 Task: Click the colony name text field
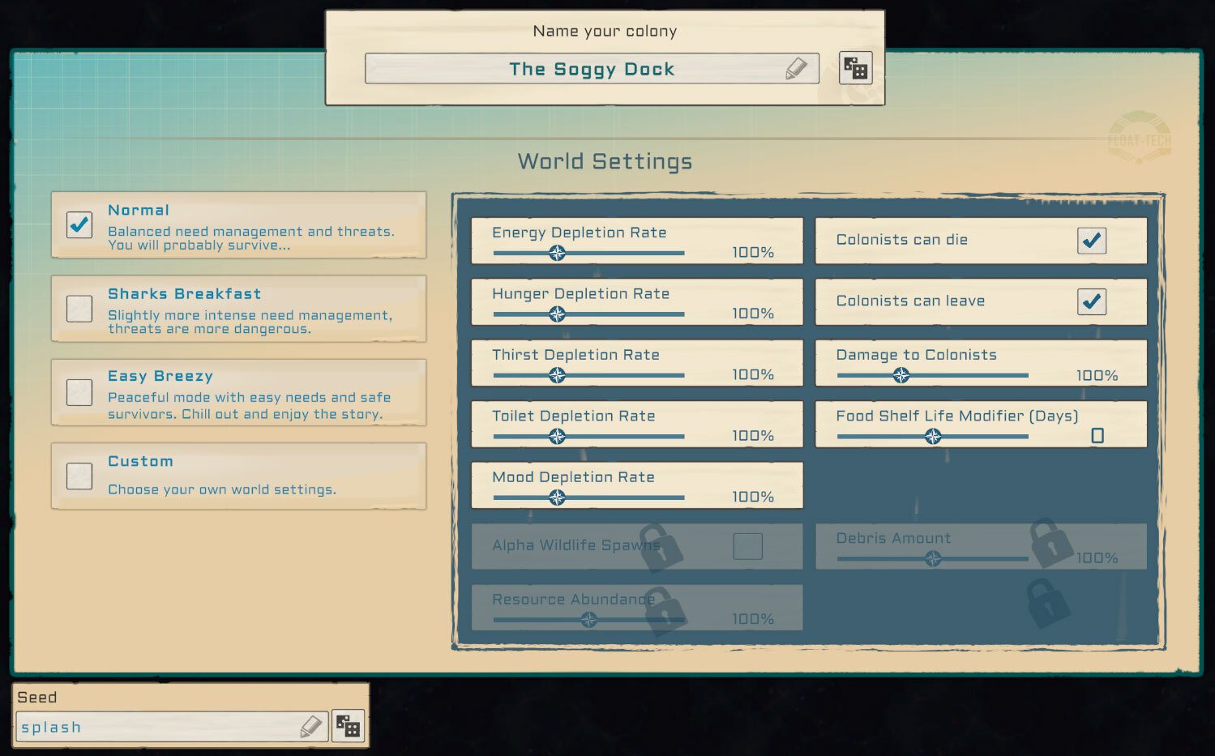(575, 69)
